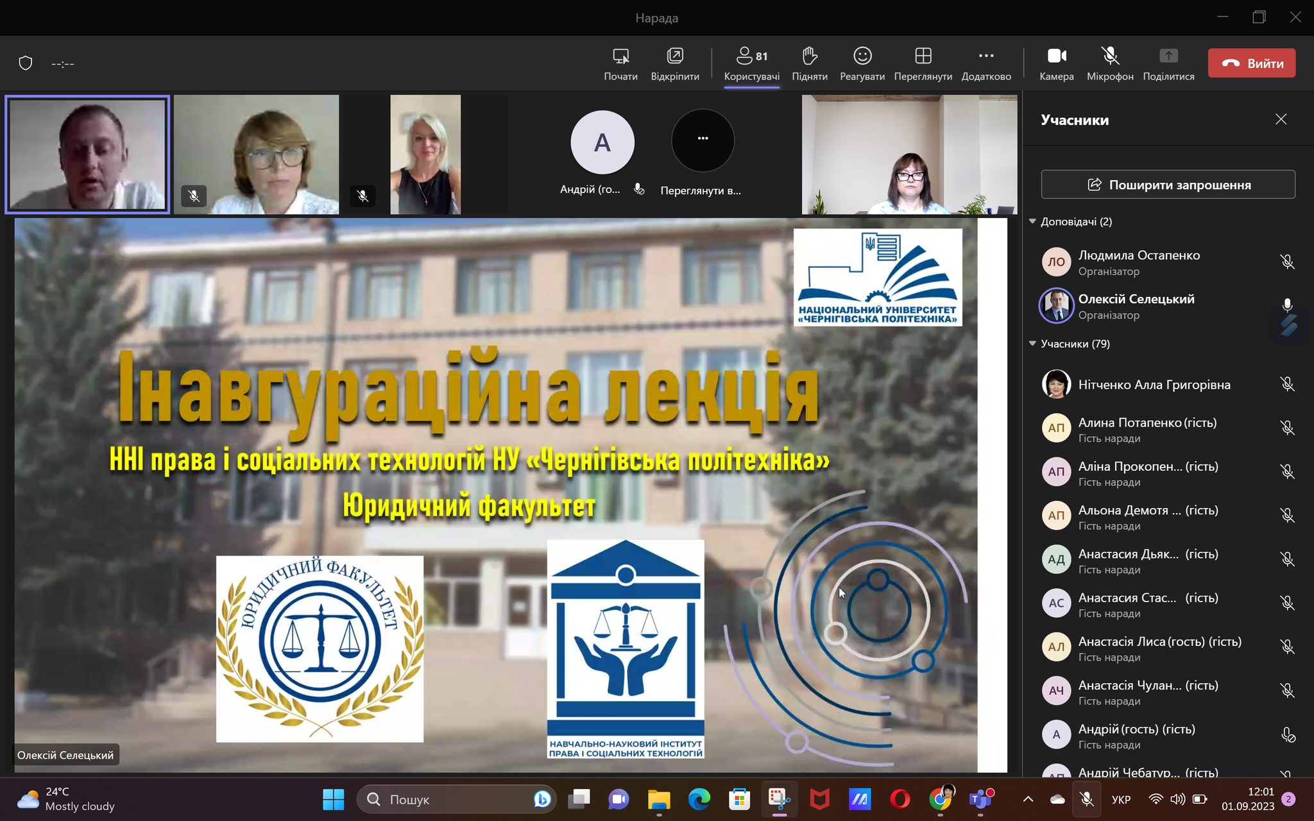Open Task View on the taskbar
Screen dimensions: 1314x821
pyautogui.click(x=579, y=799)
